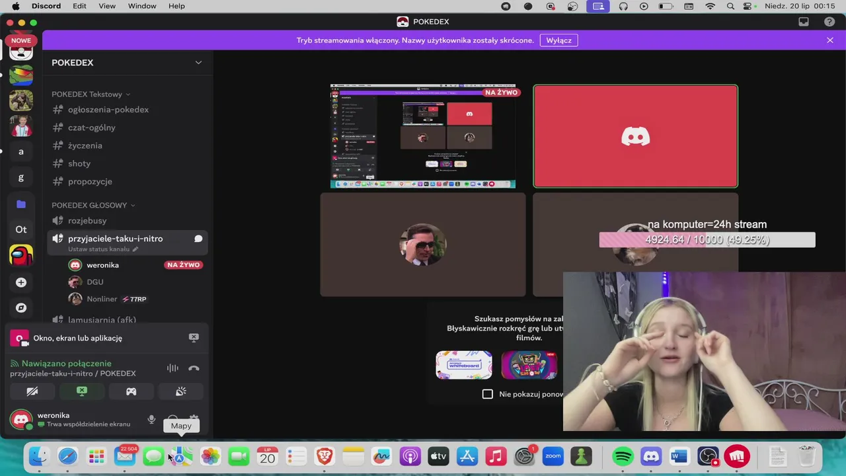Launch the Whiteboard activity card
The height and width of the screenshot is (476, 846).
(464, 365)
